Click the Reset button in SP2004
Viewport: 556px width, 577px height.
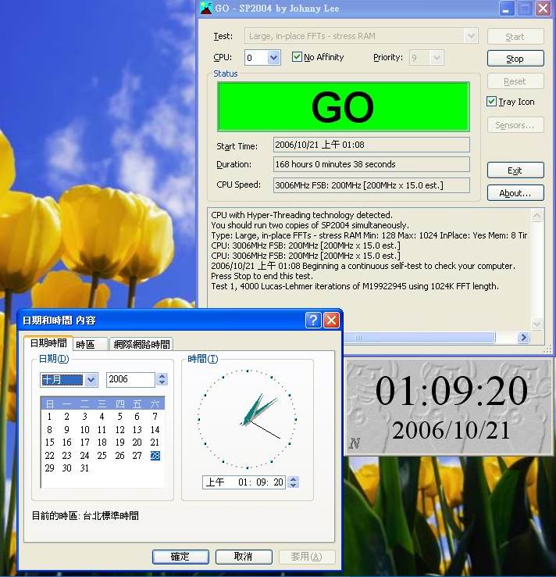tap(515, 81)
